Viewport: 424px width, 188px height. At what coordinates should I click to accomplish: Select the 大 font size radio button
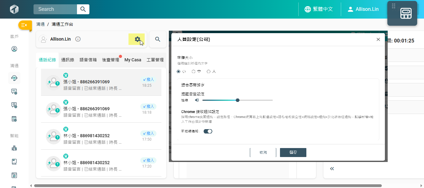(209, 72)
